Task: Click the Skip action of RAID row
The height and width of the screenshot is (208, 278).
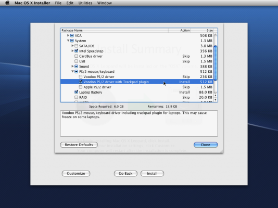Action: (186, 97)
